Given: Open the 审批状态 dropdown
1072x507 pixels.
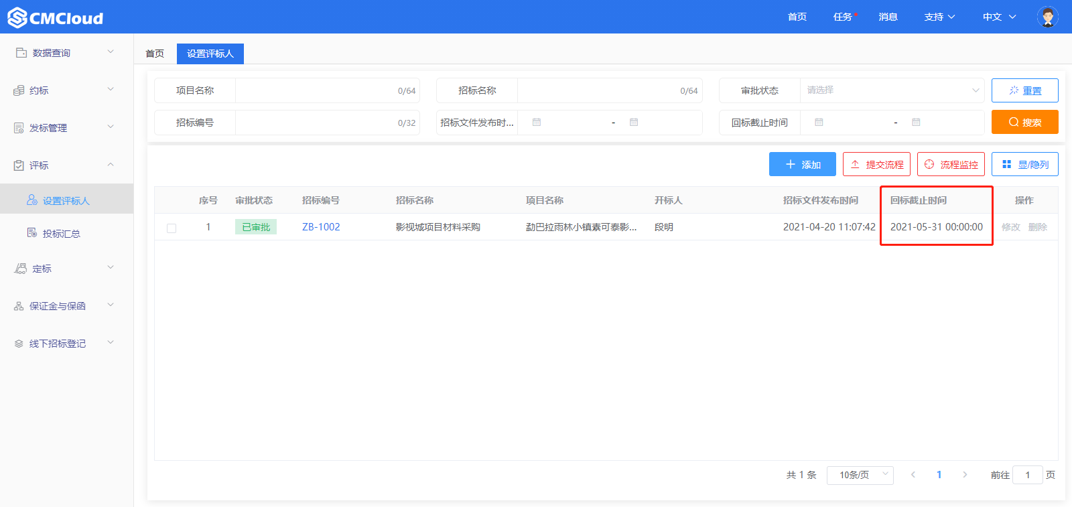Looking at the screenshot, I should click(x=892, y=90).
